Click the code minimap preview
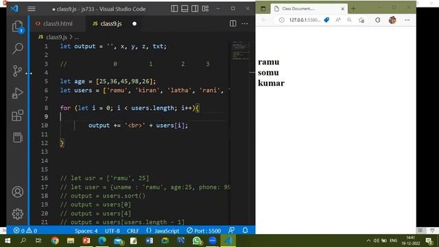 pyautogui.click(x=240, y=50)
